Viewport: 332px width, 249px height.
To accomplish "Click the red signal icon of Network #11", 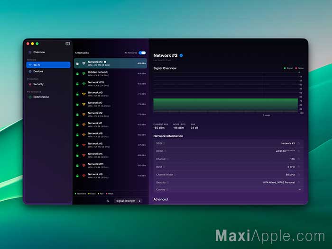I will point(84,166).
